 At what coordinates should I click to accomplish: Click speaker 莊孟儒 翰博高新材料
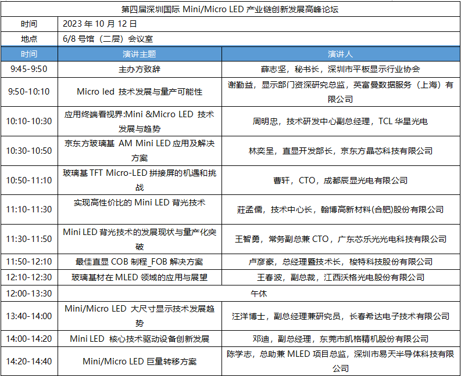(341, 209)
